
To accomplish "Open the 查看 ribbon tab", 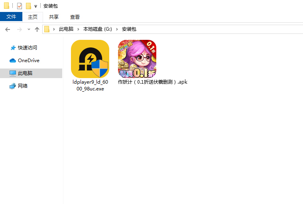I will point(75,17).
